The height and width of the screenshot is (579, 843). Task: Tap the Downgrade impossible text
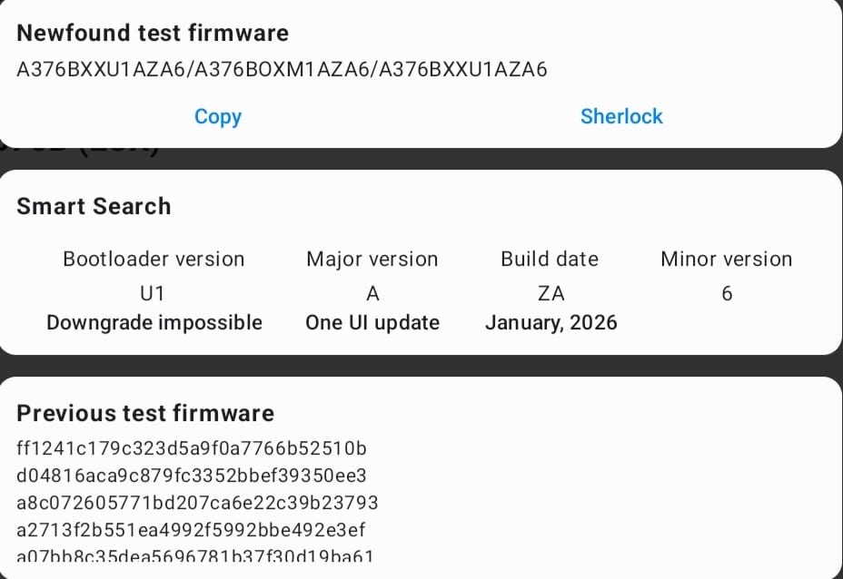154,322
